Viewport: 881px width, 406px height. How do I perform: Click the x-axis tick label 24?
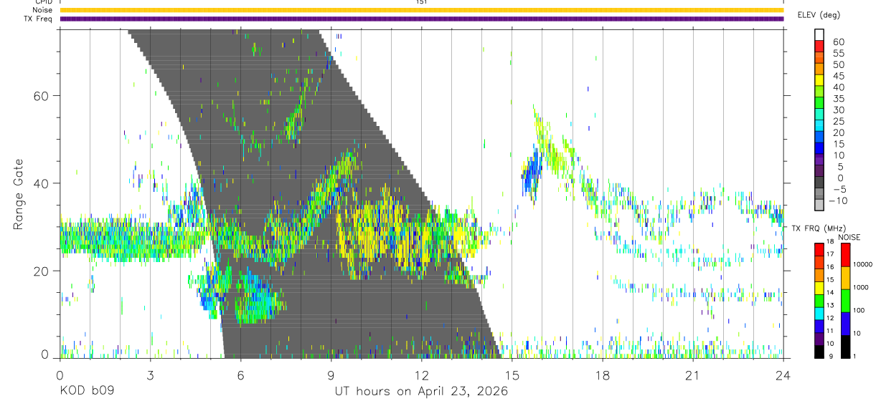click(x=783, y=375)
